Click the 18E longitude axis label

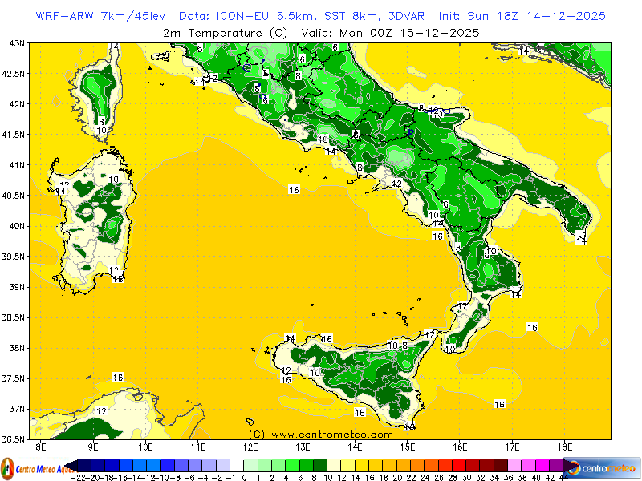tap(564, 447)
